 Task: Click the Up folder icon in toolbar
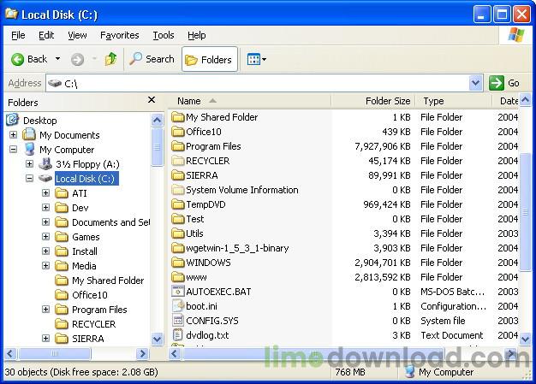pos(110,59)
